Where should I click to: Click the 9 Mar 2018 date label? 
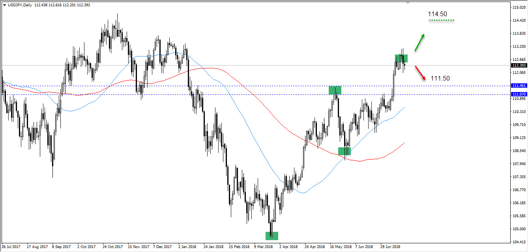tap(263, 247)
